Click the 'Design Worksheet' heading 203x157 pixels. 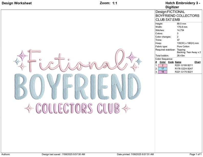[x=17, y=3]
